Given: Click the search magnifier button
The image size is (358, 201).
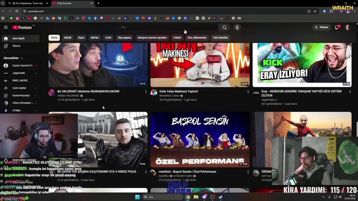Looking at the screenshot, I should pyautogui.click(x=224, y=27).
